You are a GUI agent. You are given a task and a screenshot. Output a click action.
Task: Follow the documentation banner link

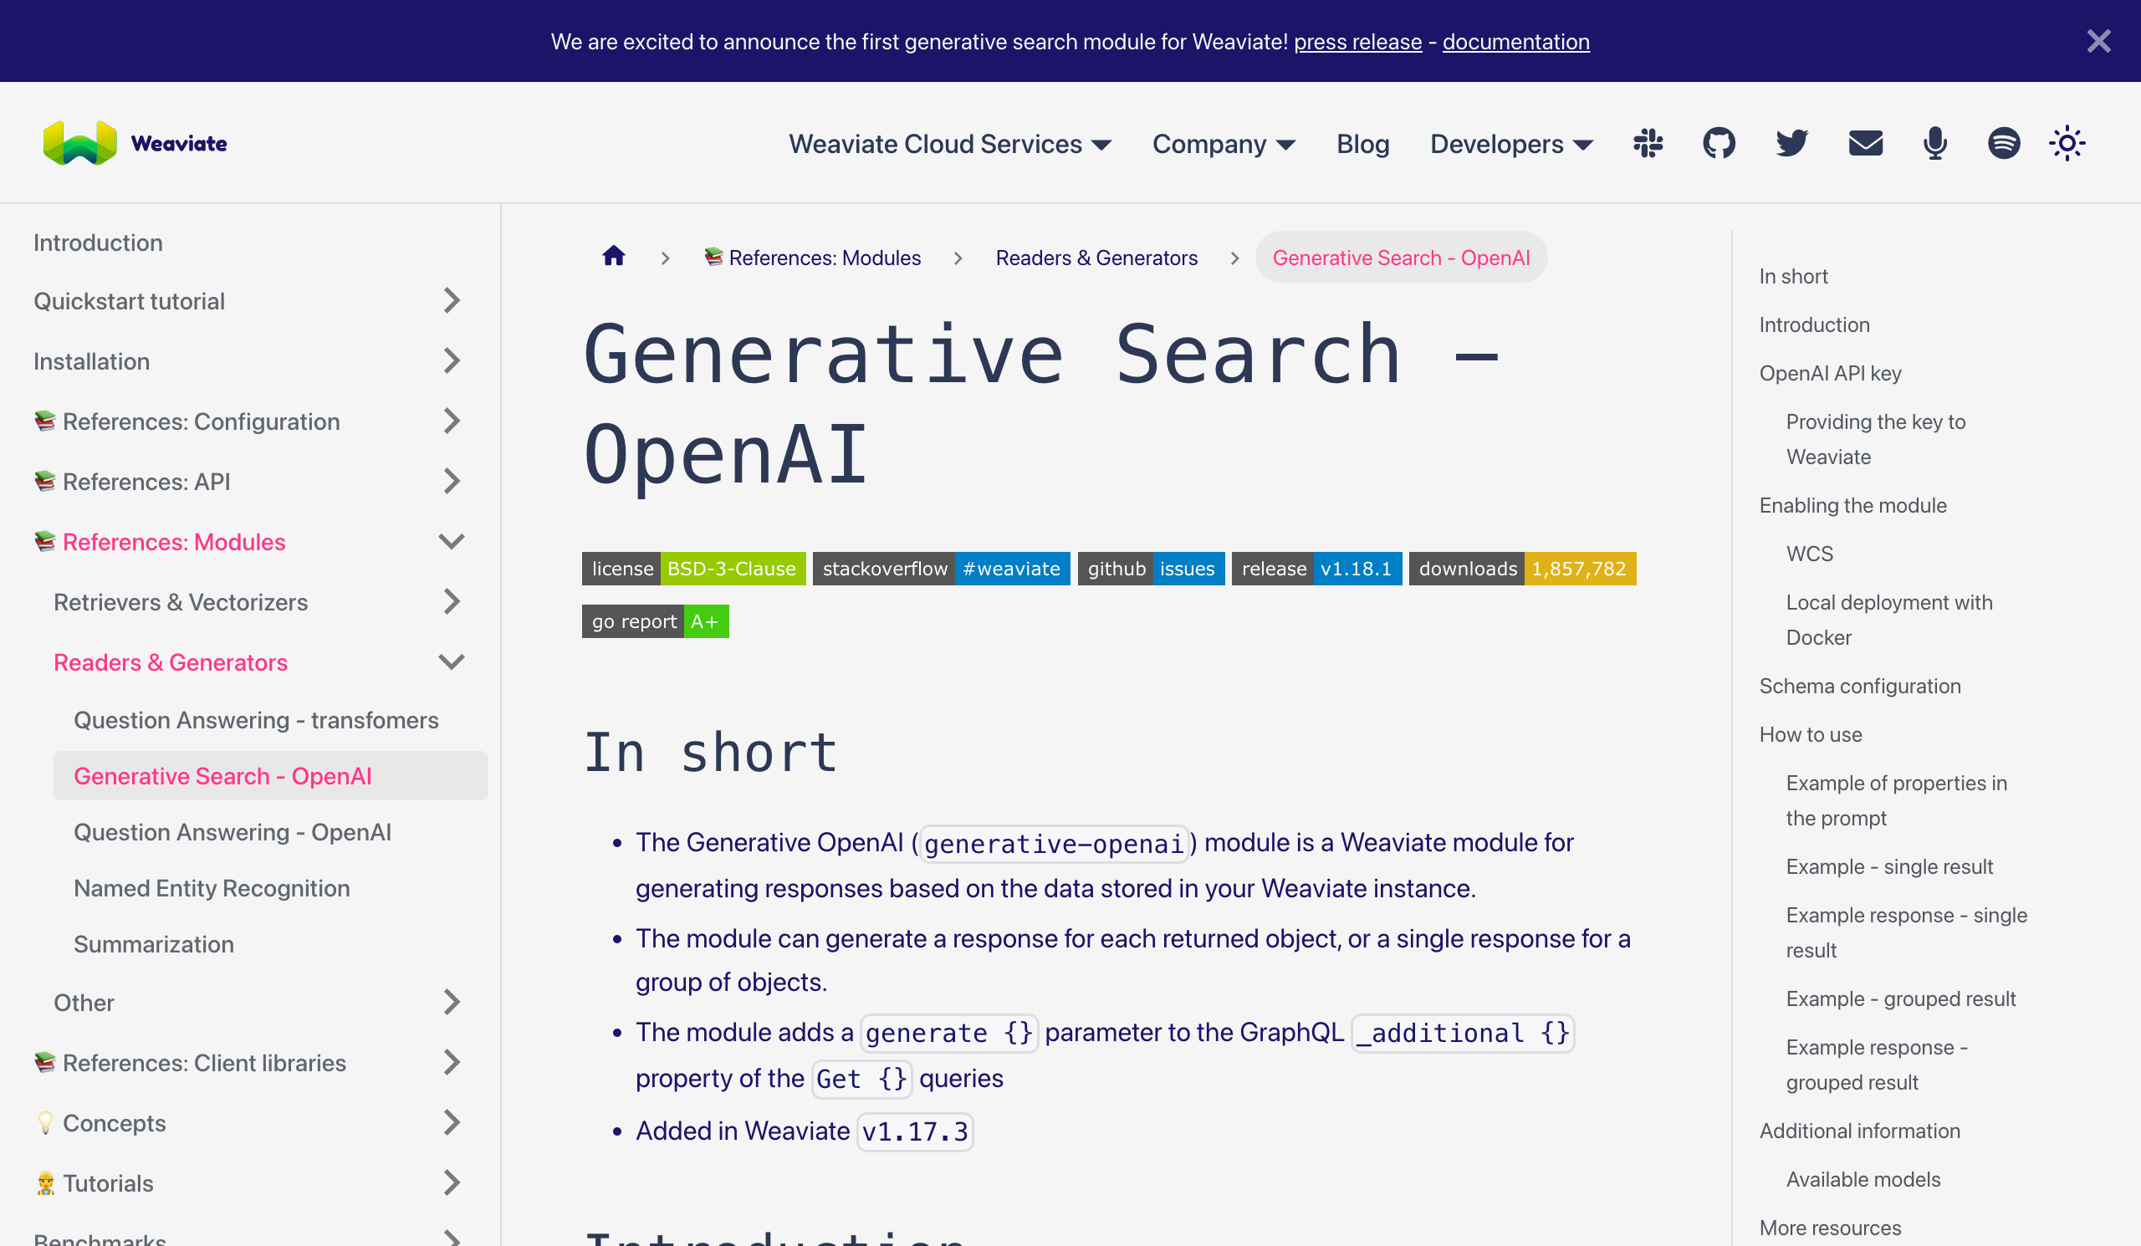pyautogui.click(x=1515, y=42)
